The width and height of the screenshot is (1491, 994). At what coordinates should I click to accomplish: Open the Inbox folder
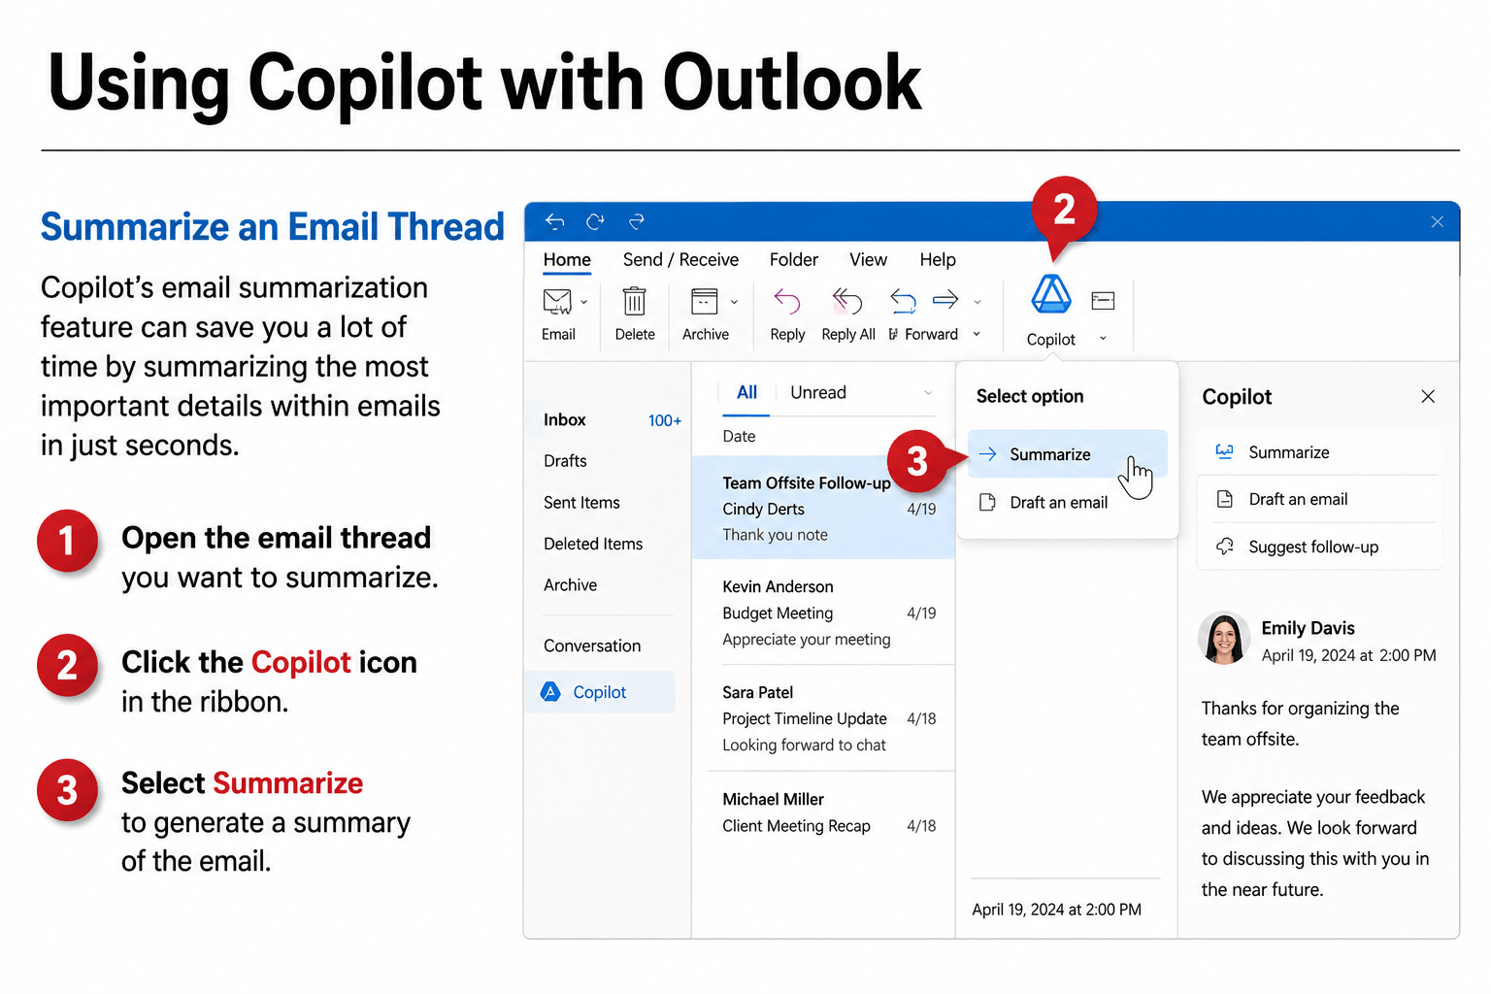pyautogui.click(x=564, y=419)
